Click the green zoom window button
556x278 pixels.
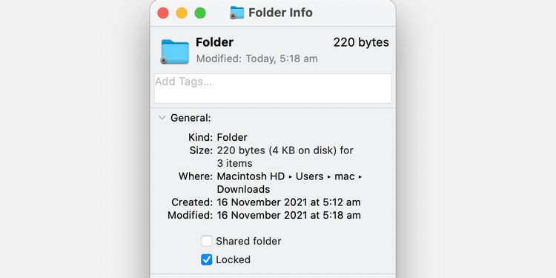(x=200, y=13)
